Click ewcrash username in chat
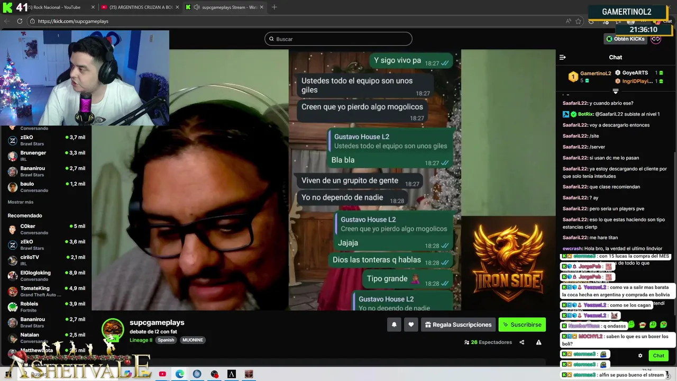 tap(572, 248)
